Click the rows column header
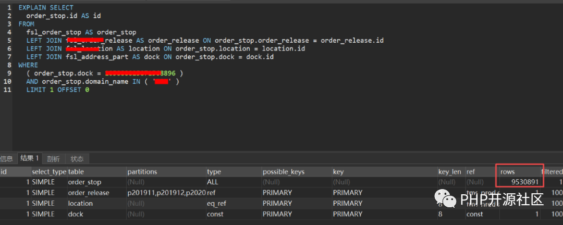The height and width of the screenshot is (225, 563). tap(520, 171)
